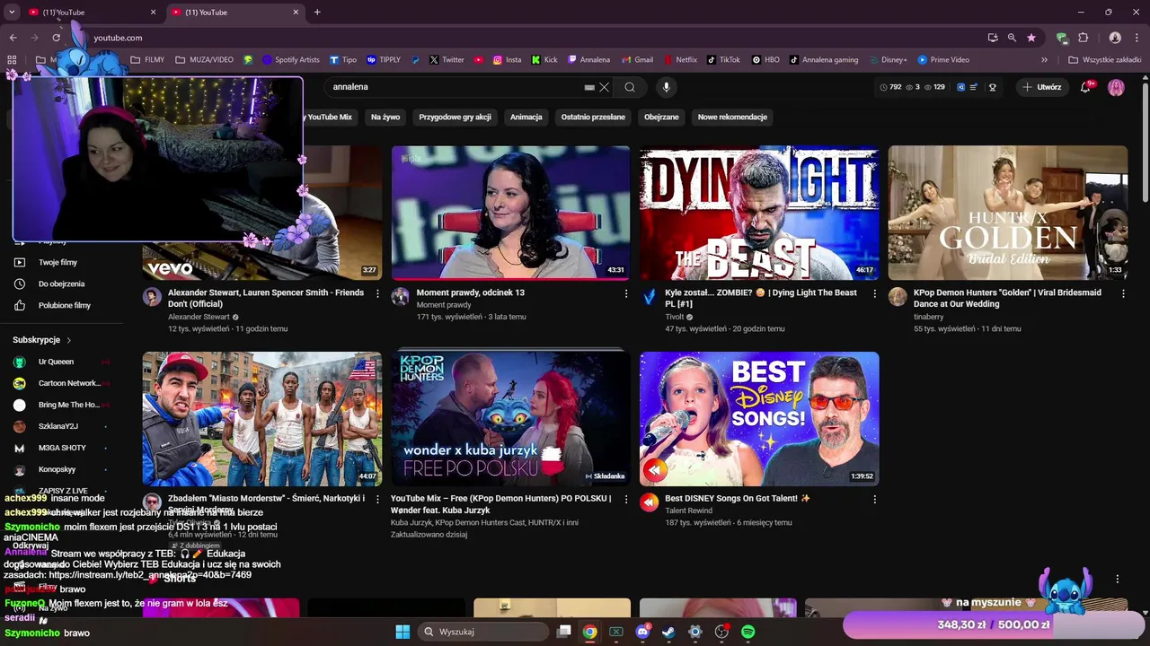Open the tab search dropdown arrow

12,13
